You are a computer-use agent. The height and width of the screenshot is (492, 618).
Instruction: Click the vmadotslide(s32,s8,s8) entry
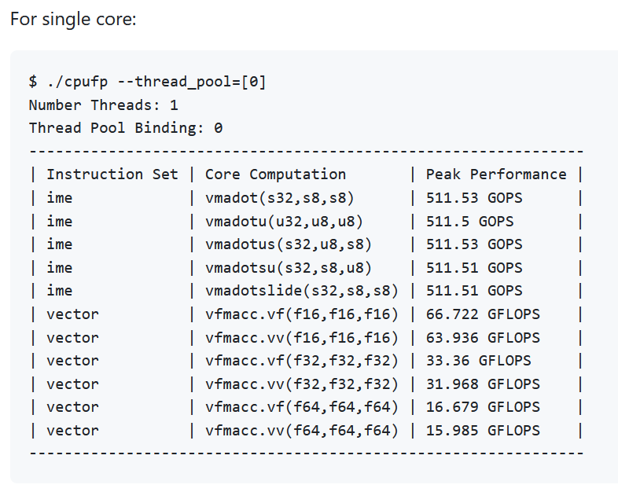302,291
